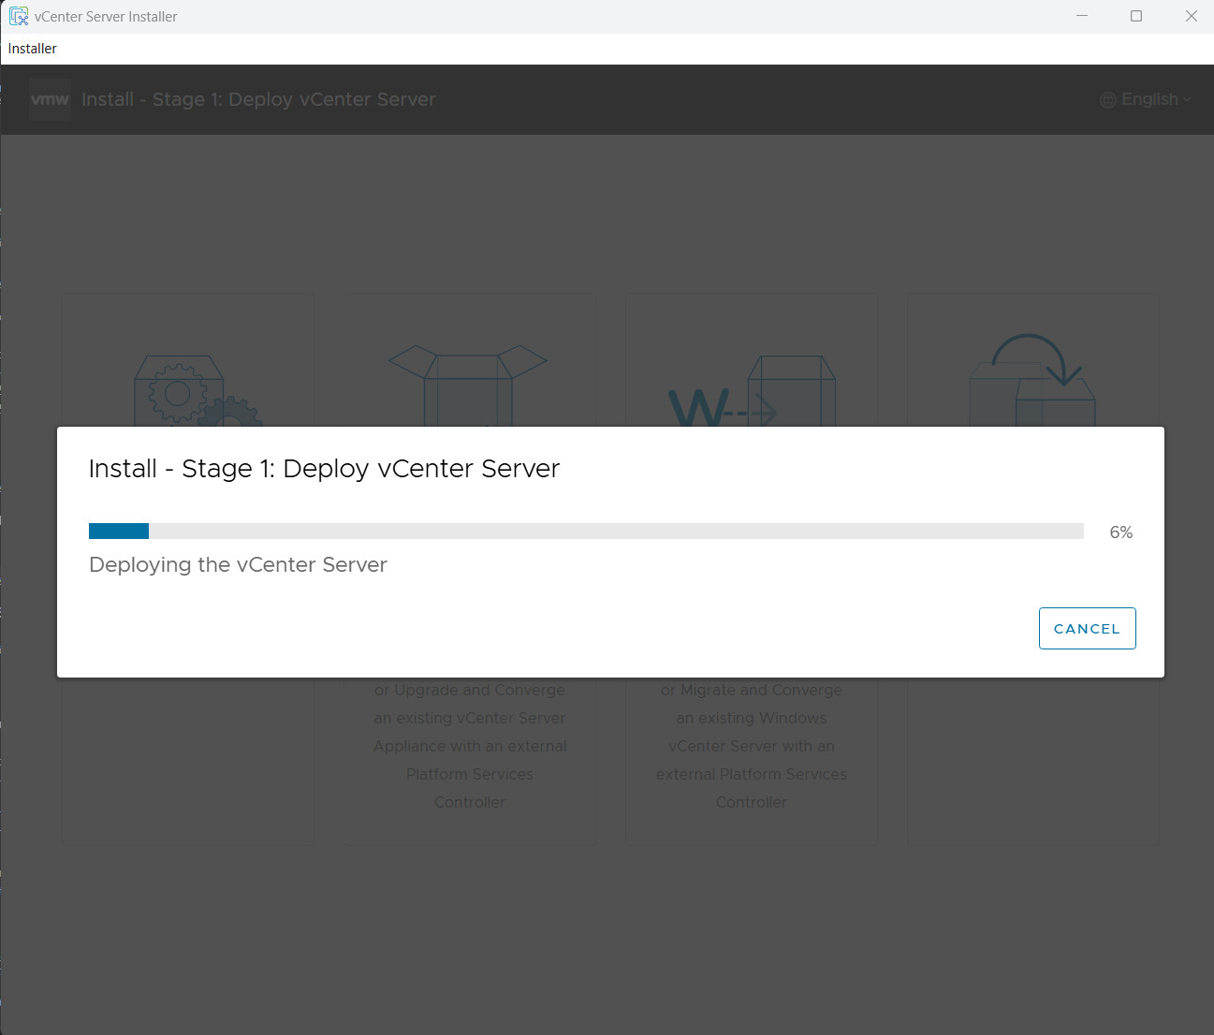This screenshot has height=1035, width=1214.
Task: Click the Restore card icon with curved arrow
Action: point(1032,381)
